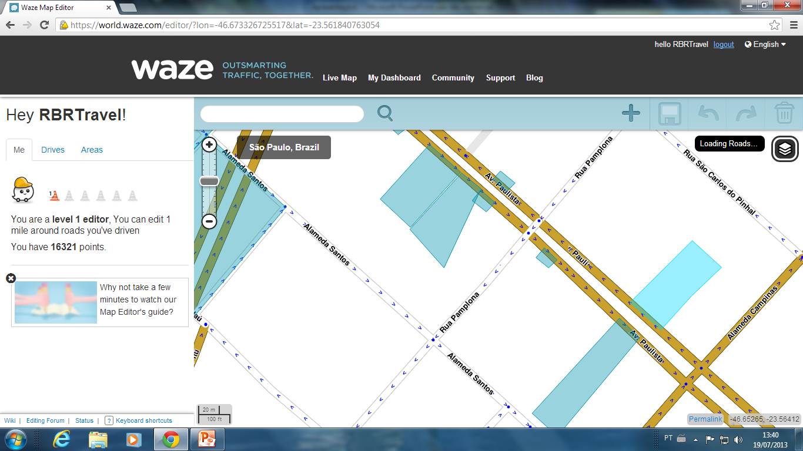The image size is (803, 451).
Task: Open Windows Media Player on taskbar
Action: pos(133,439)
